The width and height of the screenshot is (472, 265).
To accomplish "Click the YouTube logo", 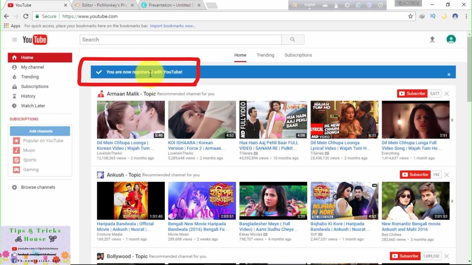I will [35, 40].
